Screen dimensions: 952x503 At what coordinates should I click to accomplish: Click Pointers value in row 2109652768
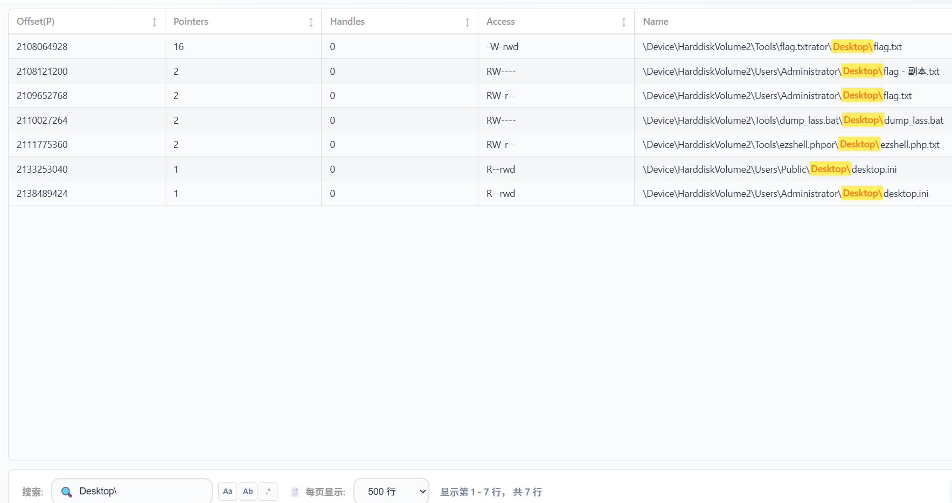176,96
